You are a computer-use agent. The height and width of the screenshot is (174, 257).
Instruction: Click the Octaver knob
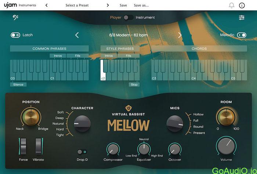pos(175,149)
